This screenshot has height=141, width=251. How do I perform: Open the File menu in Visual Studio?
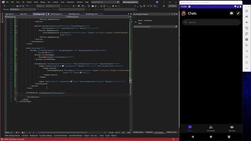7,2
